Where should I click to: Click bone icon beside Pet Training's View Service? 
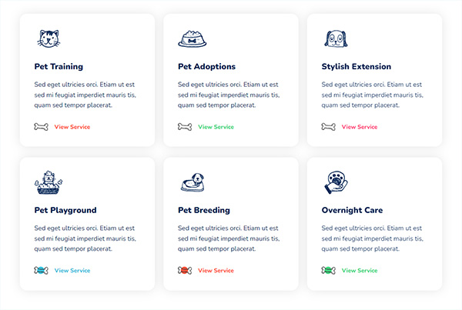pos(42,127)
